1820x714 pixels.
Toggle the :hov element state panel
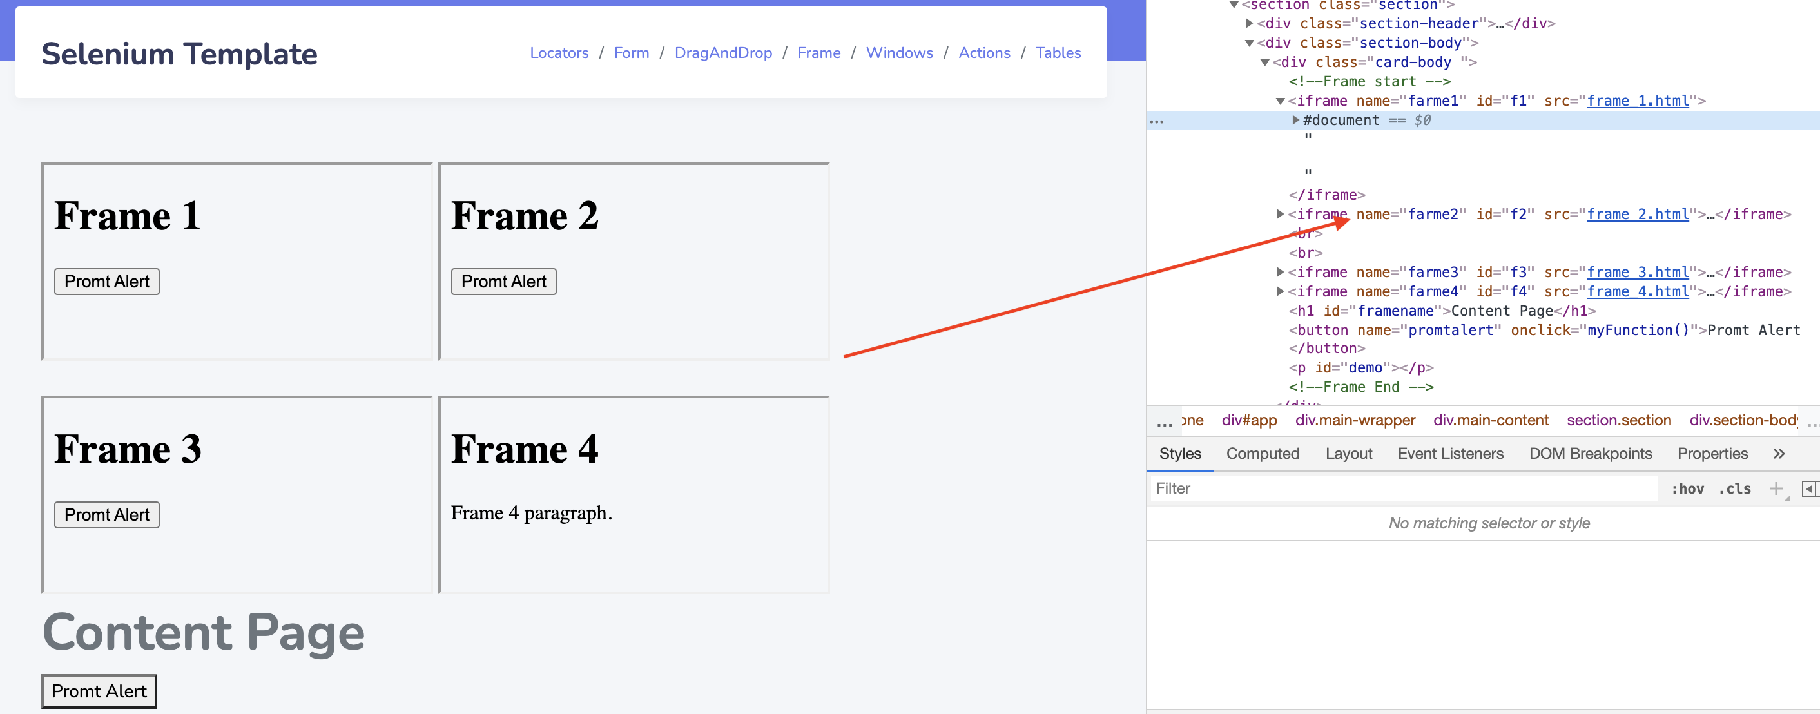1687,488
